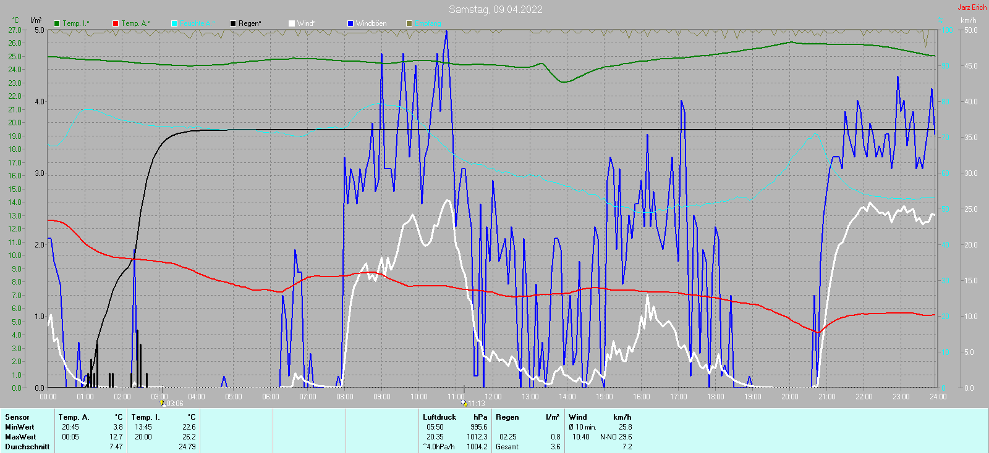The width and height of the screenshot is (989, 453).
Task: Click the Temp. I. maximum value 26.2
Action: tap(189, 437)
